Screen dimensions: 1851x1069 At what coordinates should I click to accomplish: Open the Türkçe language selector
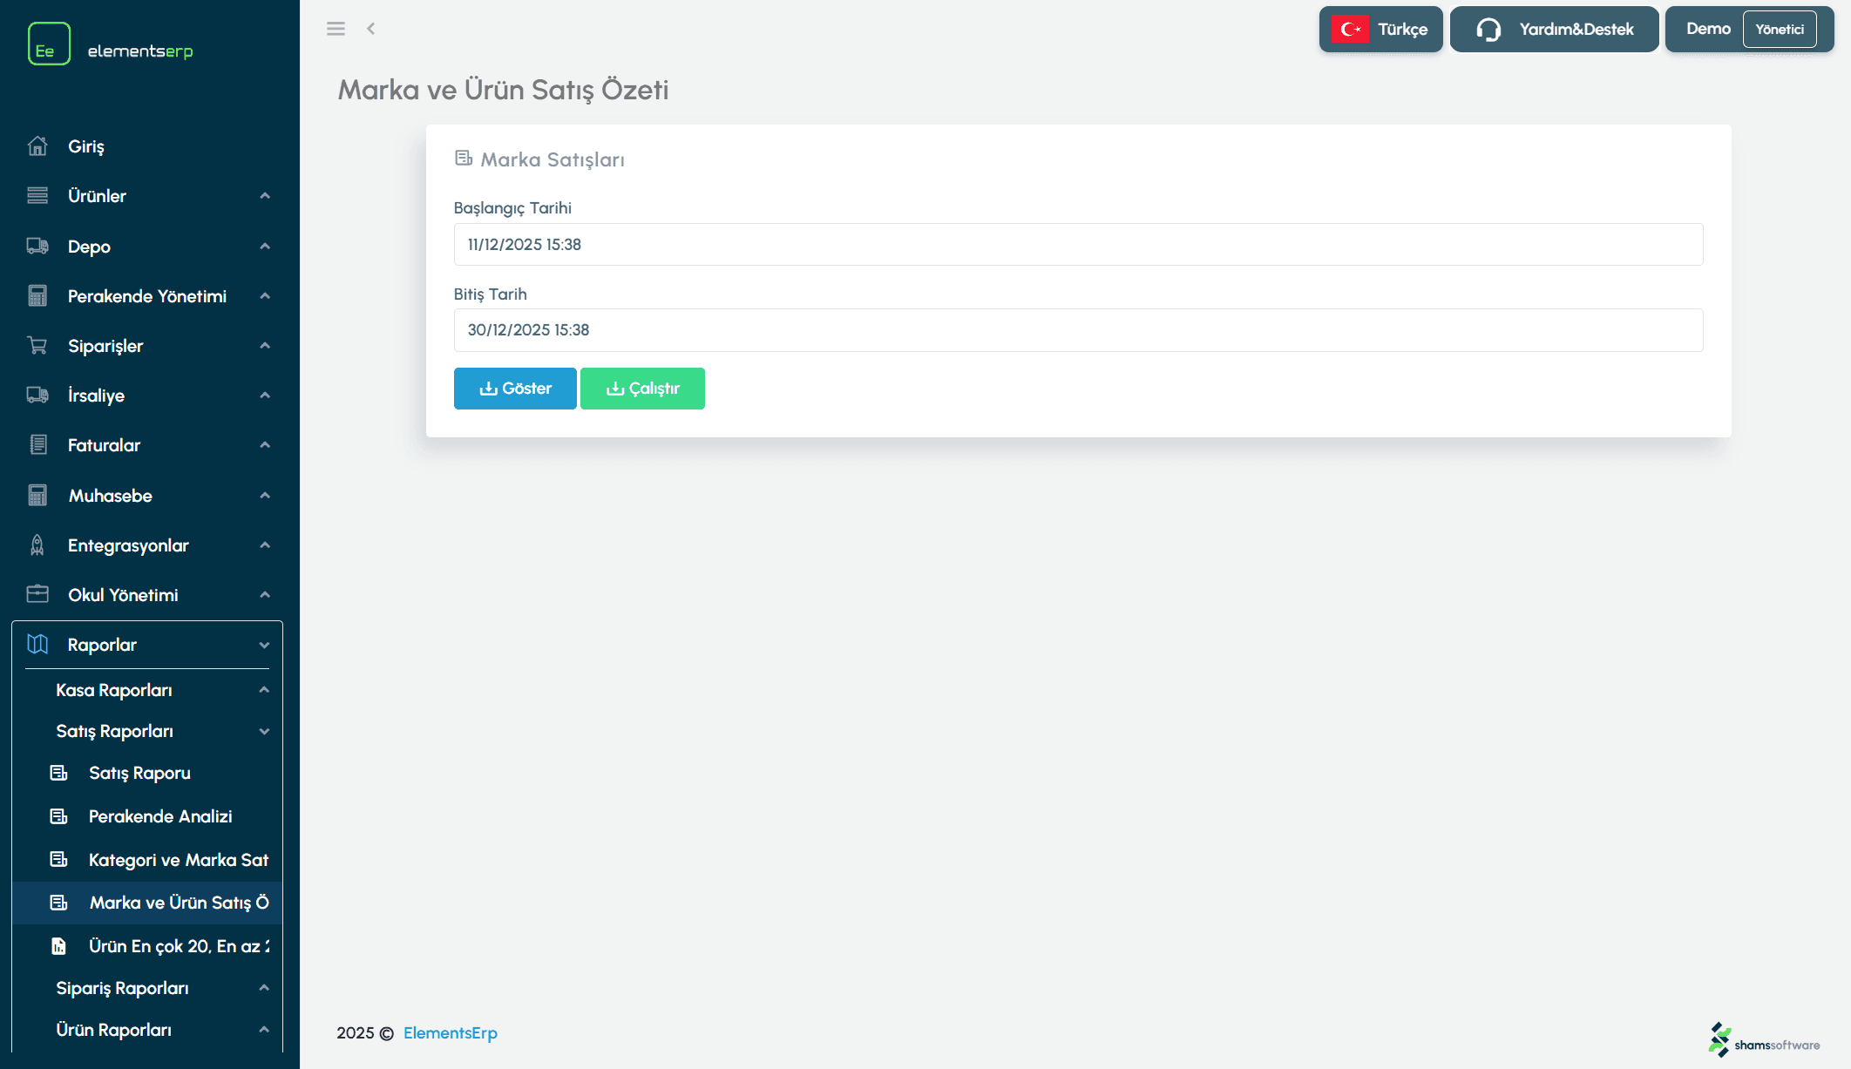[x=1380, y=30]
